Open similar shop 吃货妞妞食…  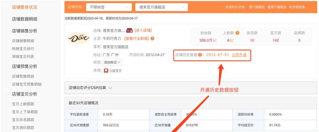(x=299, y=7)
